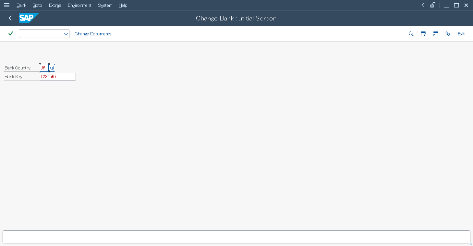Click the Bank Key label

coord(13,77)
